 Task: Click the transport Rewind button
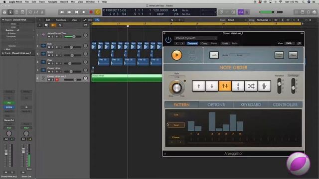click(62, 12)
